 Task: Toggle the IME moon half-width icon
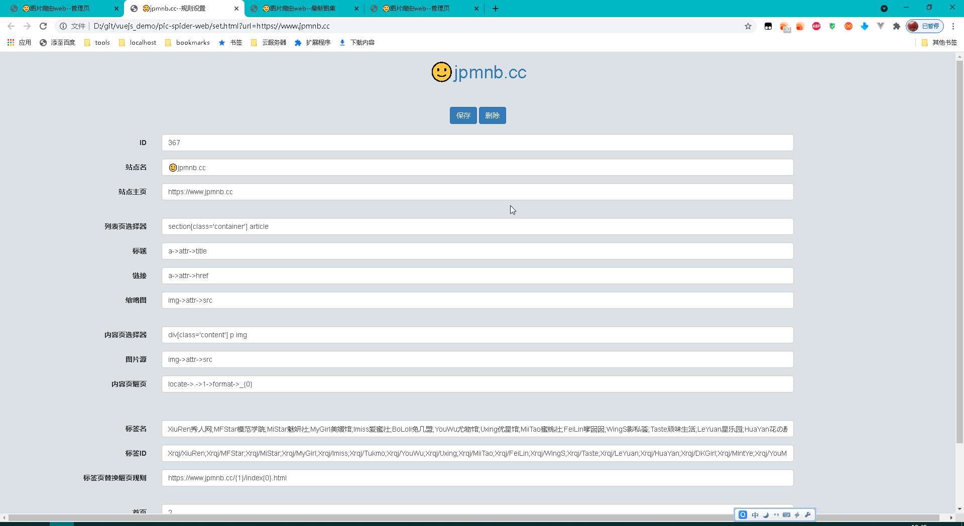point(766,514)
